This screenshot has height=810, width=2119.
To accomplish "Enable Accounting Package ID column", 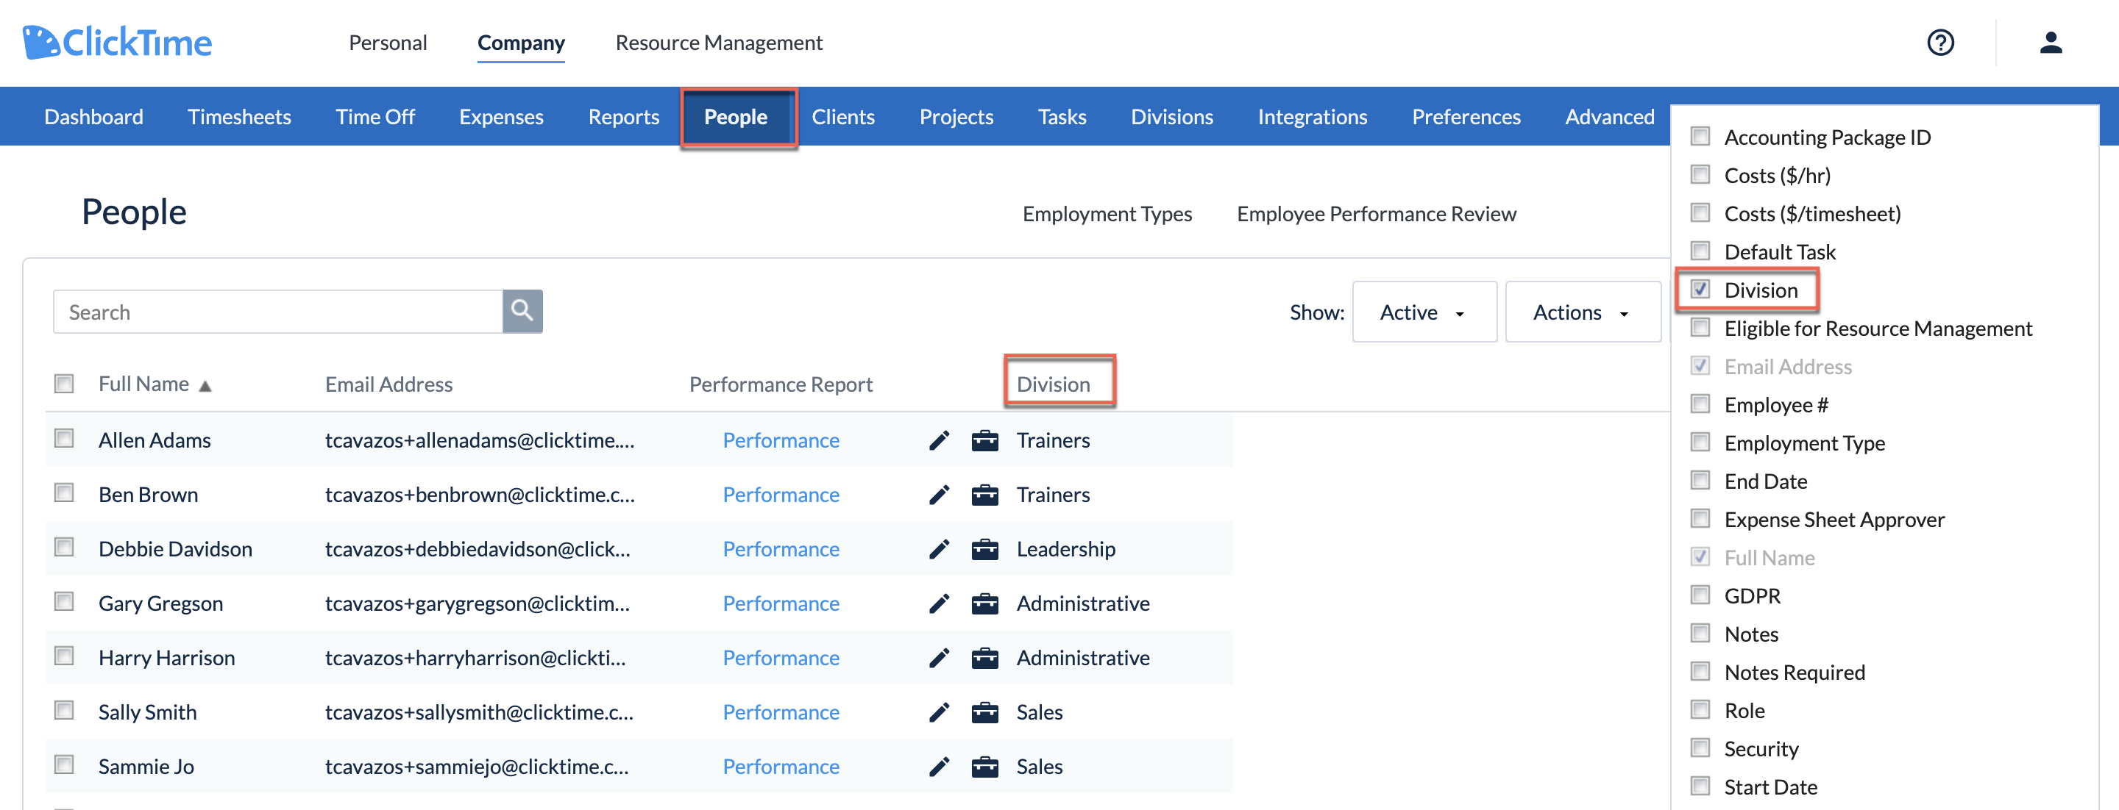I will pyautogui.click(x=1700, y=137).
